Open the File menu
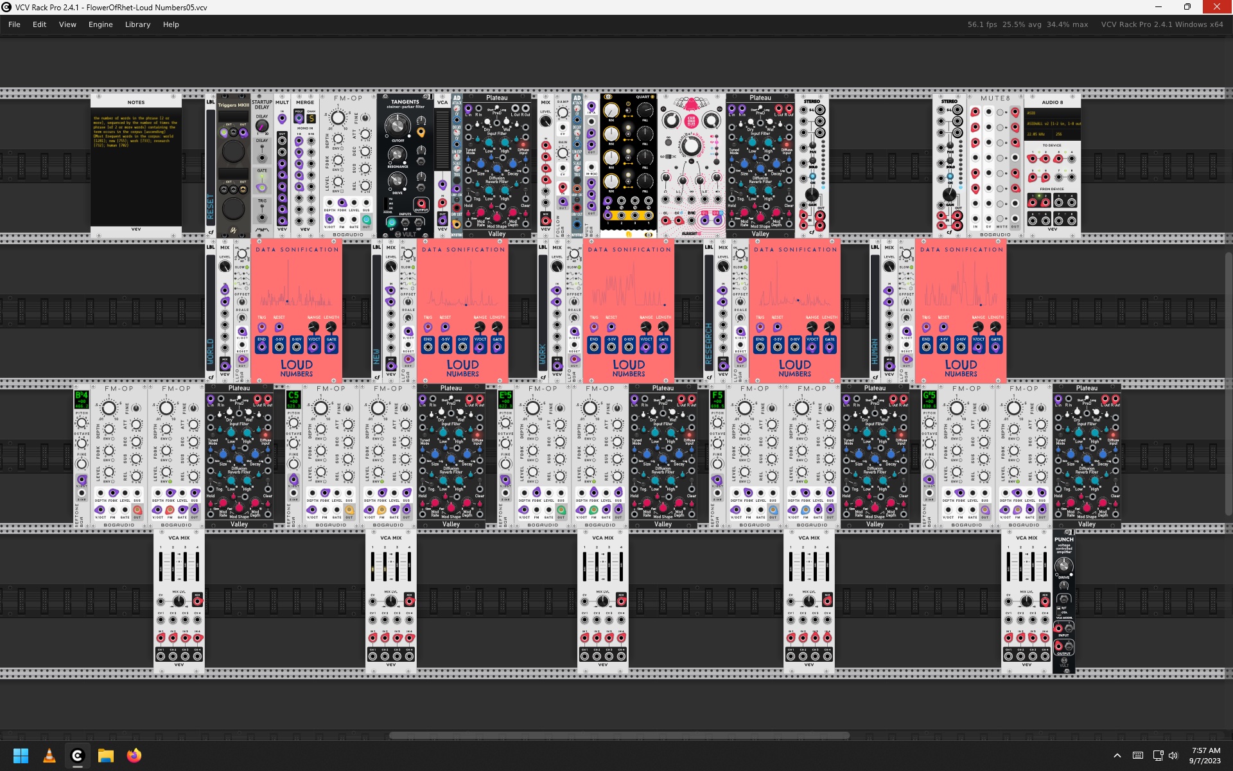Screen dimensions: 1233x771 coord(14,24)
